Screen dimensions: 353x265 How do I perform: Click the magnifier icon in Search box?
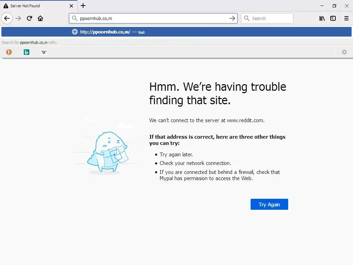[247, 18]
